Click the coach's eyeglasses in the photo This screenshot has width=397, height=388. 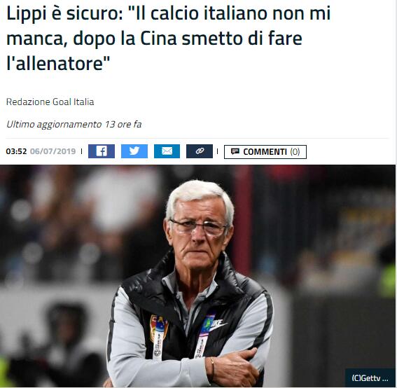[200, 227]
